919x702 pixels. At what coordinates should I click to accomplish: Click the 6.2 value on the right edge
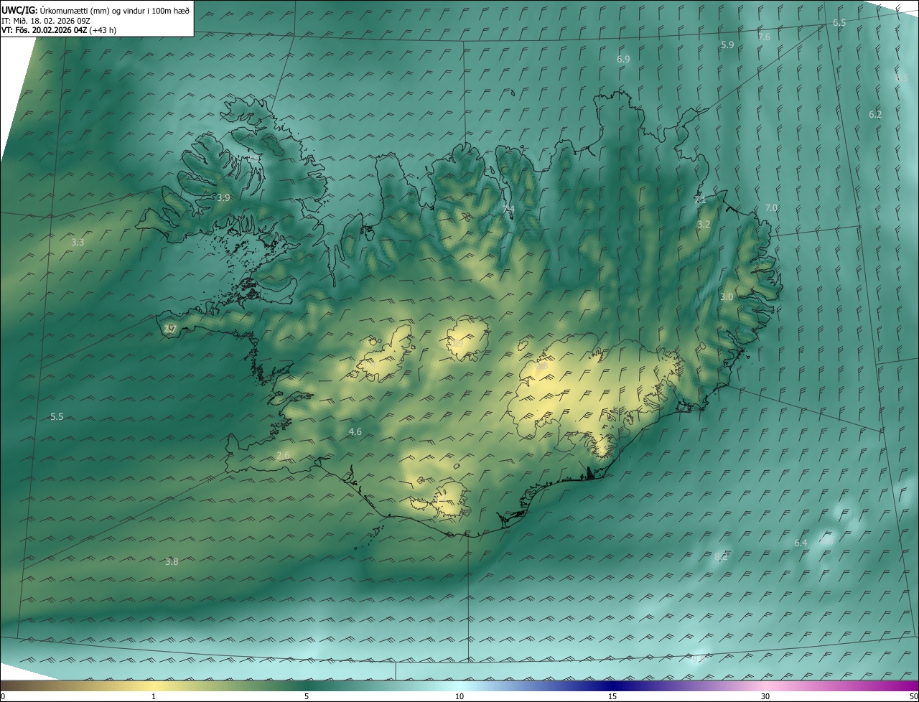point(875,114)
